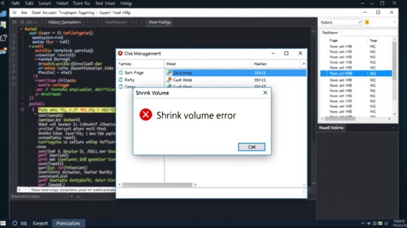Image resolution: width=407 pixels, height=228 pixels.
Task: Click the search magnifier icon in editor toolbar
Action: [22, 22]
